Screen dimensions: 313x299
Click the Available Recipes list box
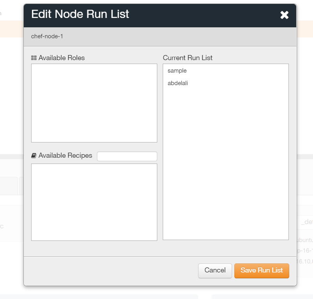pyautogui.click(x=94, y=202)
